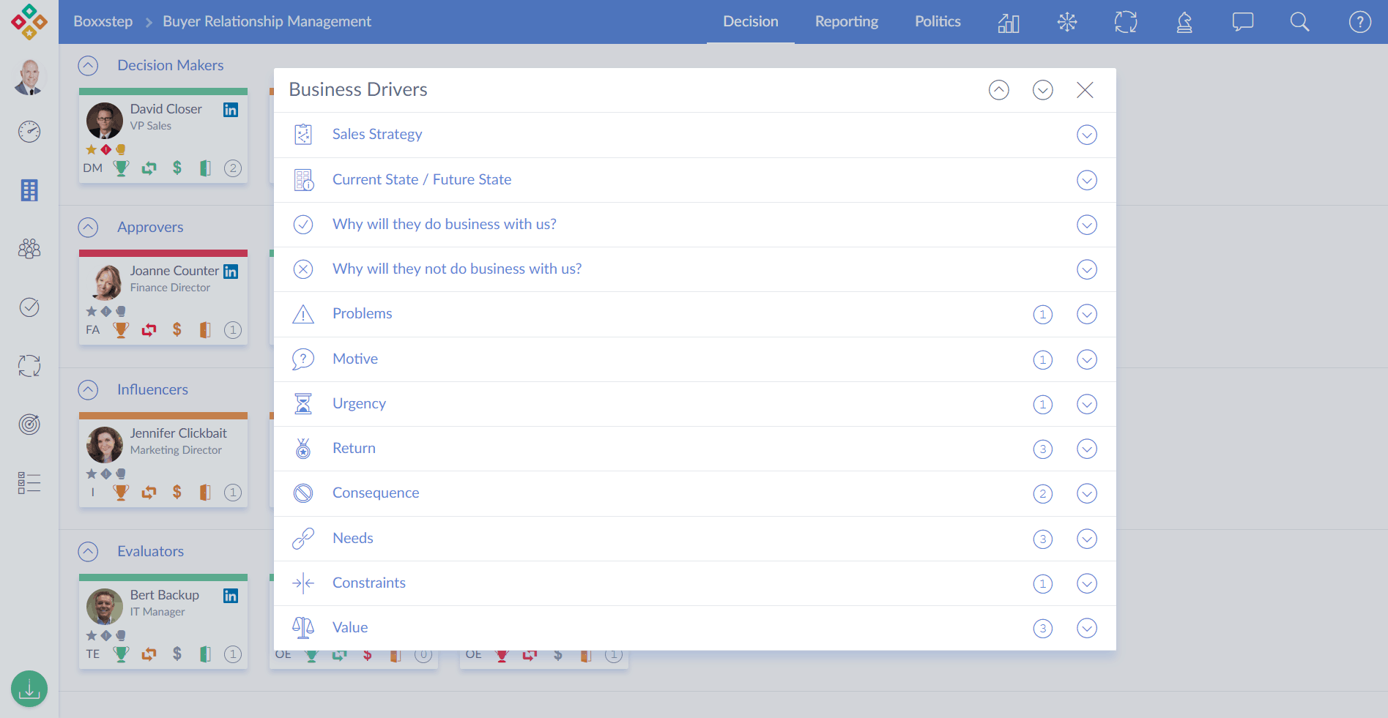Open the snowflake icon in top bar
Image resolution: width=1388 pixels, height=718 pixels.
(x=1066, y=22)
